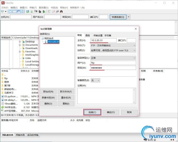Screen dimensions: 178x142
Task: Click the cancel current operation icon
Action: tap(36, 11)
